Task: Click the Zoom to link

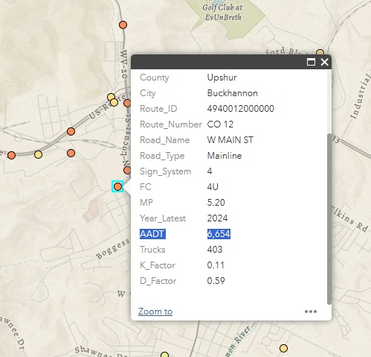Action: click(x=155, y=312)
